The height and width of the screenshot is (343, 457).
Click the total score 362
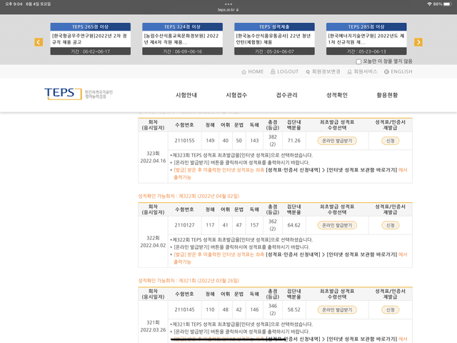[x=273, y=222]
